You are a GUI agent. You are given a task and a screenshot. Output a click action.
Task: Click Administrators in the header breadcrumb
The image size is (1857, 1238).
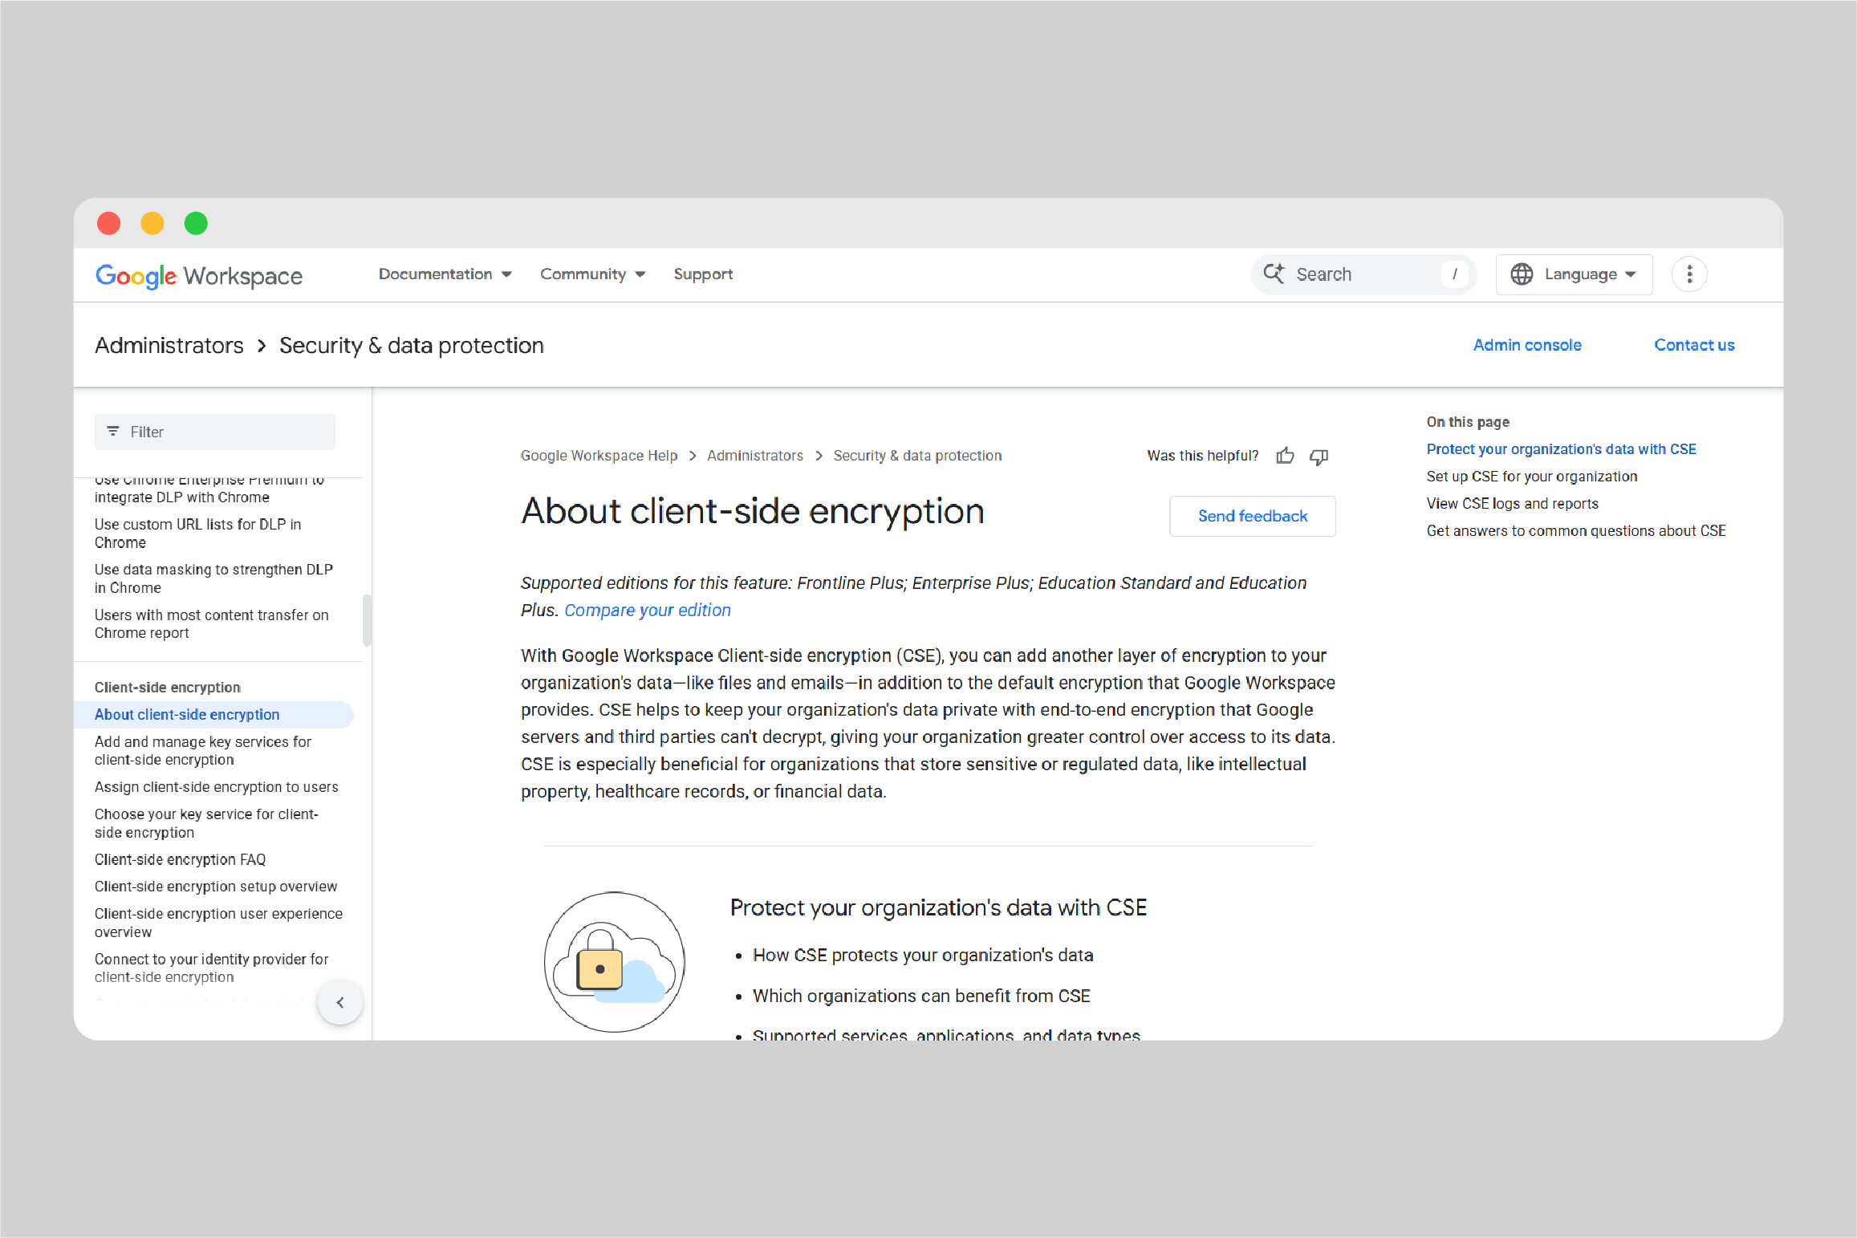click(x=169, y=345)
